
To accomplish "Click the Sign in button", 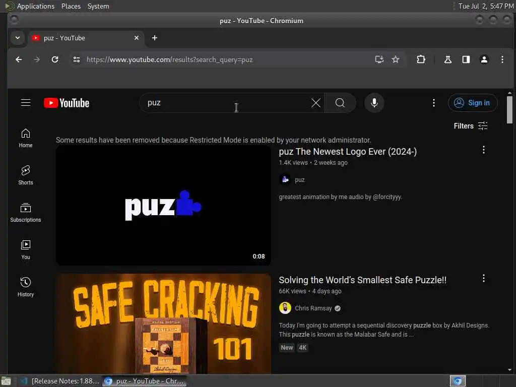I will click(x=473, y=103).
